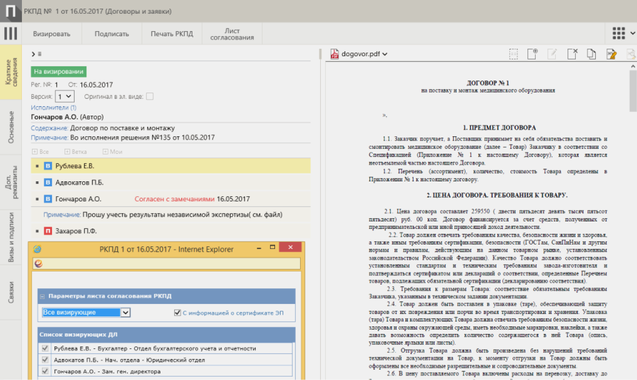Switch to the 'Основные' side tab
Image resolution: width=637 pixels, height=380 pixels.
coord(11,127)
